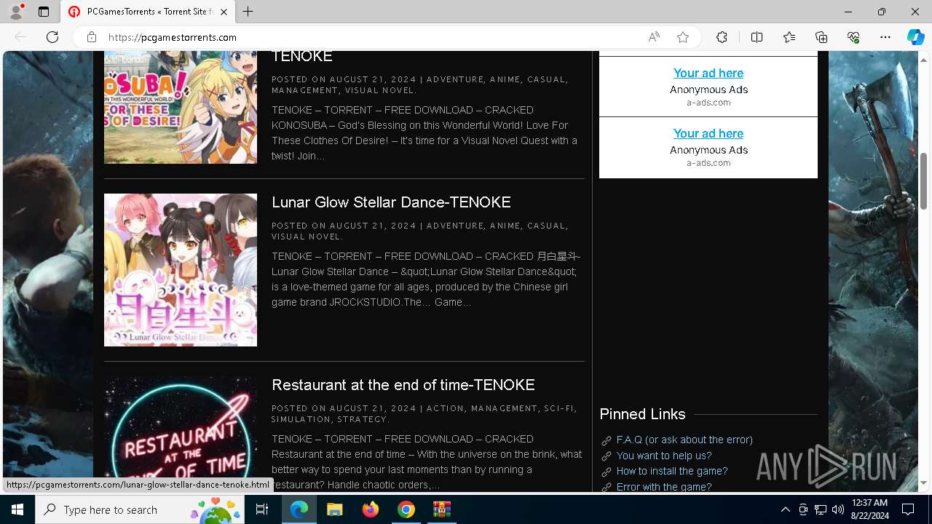
Task: Click Anime category under Konosuba post
Action: tap(505, 79)
